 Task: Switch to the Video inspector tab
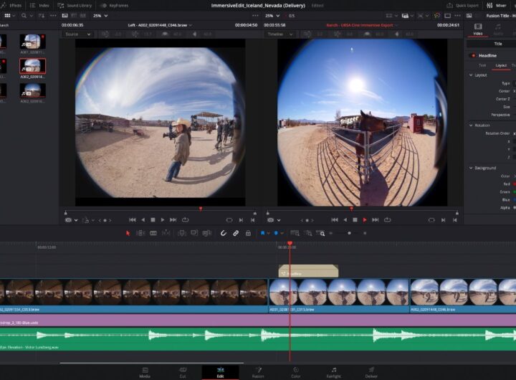click(x=478, y=29)
